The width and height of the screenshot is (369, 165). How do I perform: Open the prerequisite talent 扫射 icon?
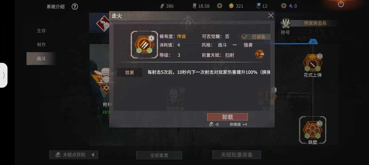pyautogui.click(x=260, y=54)
